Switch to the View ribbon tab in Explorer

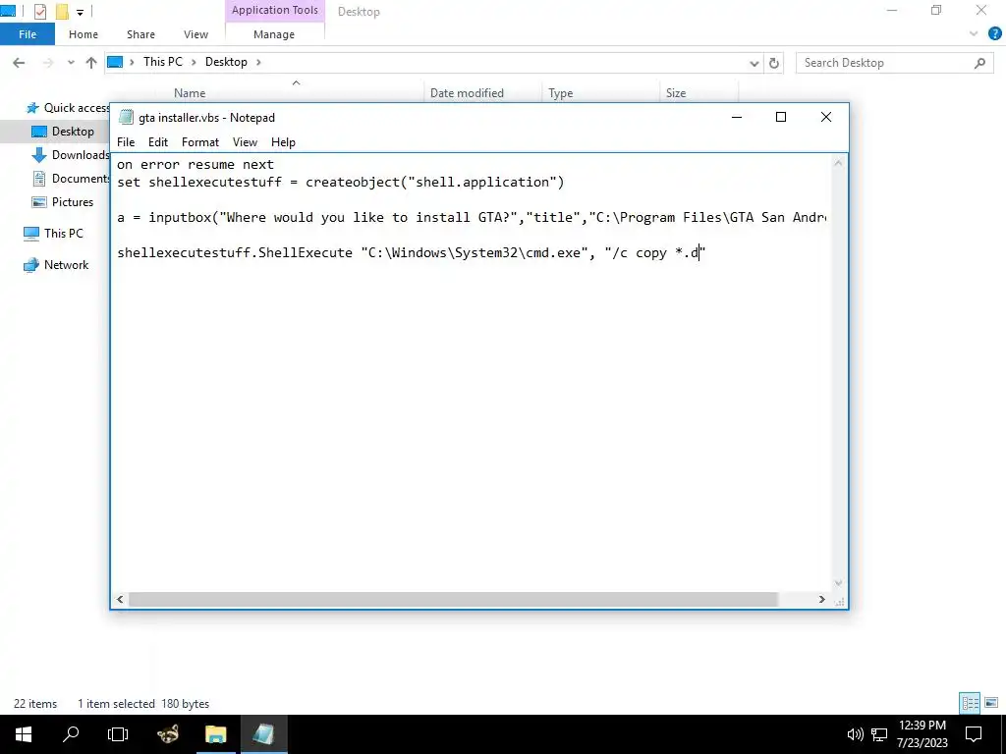196,34
